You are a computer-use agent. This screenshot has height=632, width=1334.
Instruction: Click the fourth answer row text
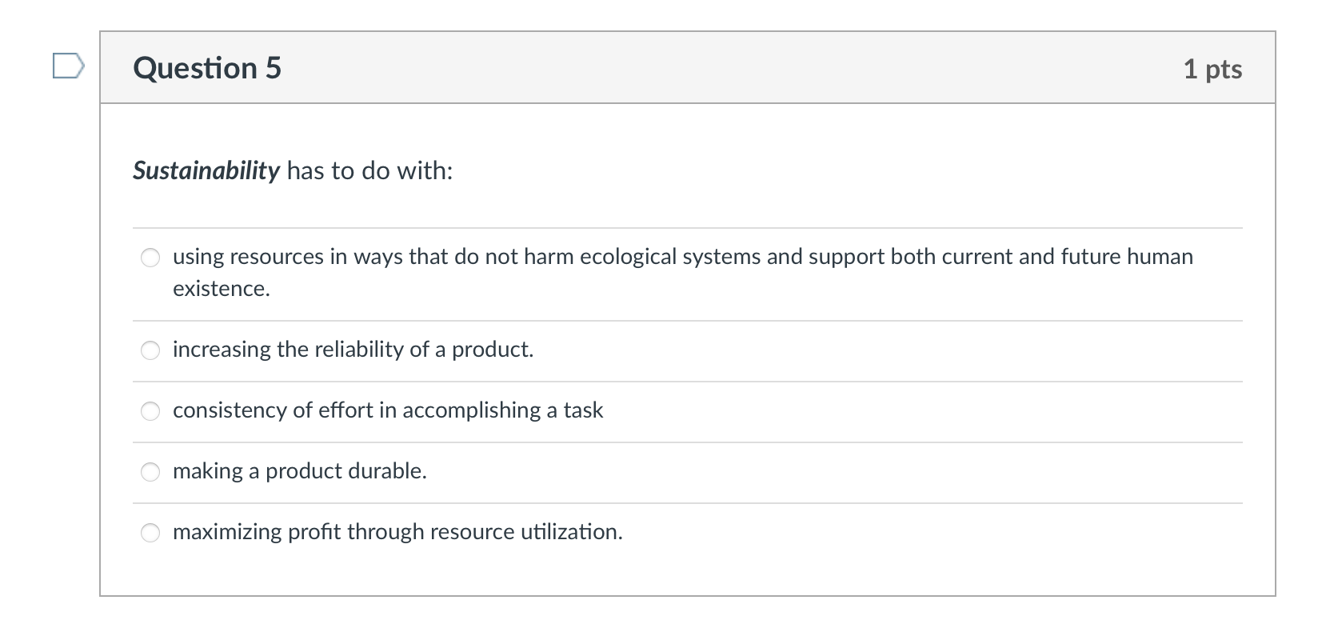point(299,471)
